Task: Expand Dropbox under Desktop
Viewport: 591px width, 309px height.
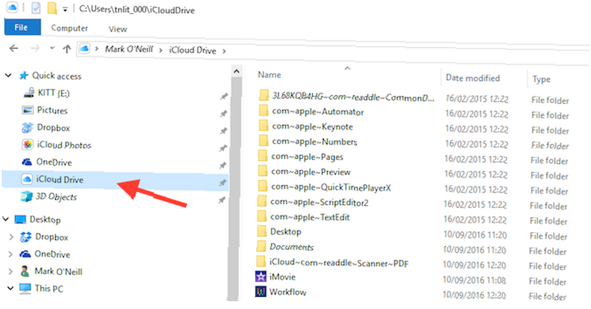Action: pyautogui.click(x=11, y=237)
